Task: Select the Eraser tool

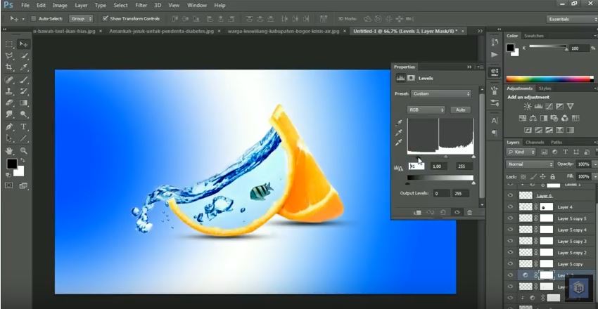Action: click(9, 103)
